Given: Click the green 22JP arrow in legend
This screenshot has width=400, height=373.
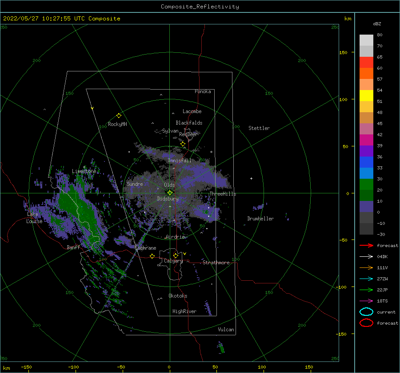Looking at the screenshot, I should click(366, 290).
